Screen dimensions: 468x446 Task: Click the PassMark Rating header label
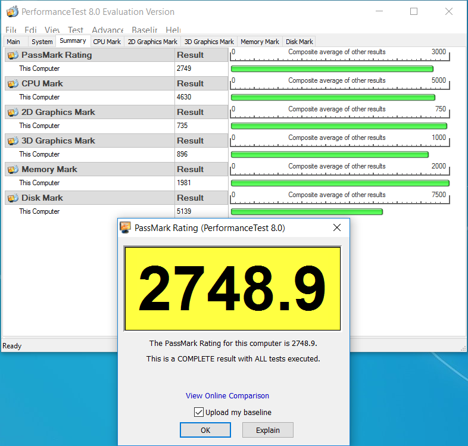[57, 55]
